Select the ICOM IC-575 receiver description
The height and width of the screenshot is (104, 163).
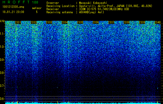[x=104, y=9]
